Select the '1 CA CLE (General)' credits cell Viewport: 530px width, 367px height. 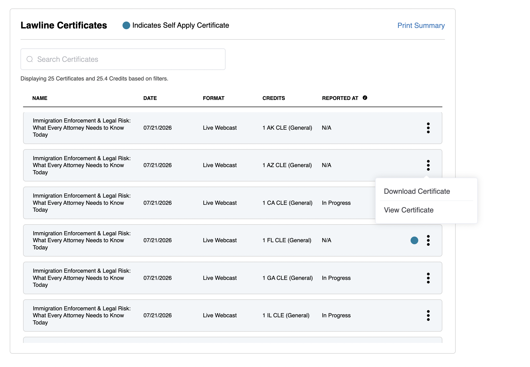point(287,203)
